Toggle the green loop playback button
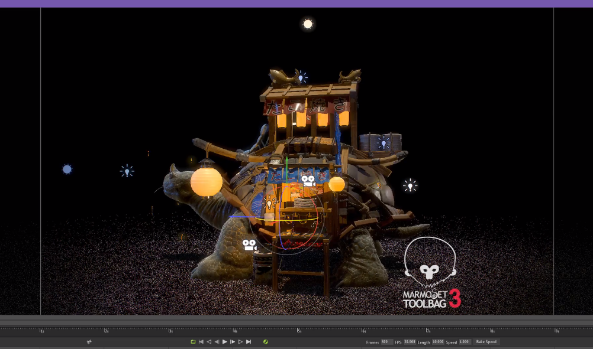Image resolution: width=593 pixels, height=349 pixels. pyautogui.click(x=193, y=342)
